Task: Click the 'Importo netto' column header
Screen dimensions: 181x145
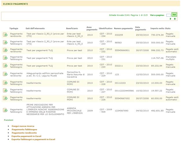Action: pyautogui.click(x=157, y=28)
